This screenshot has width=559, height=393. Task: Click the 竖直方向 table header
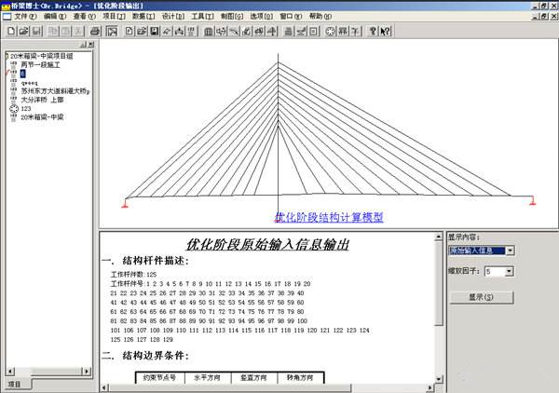(x=254, y=378)
